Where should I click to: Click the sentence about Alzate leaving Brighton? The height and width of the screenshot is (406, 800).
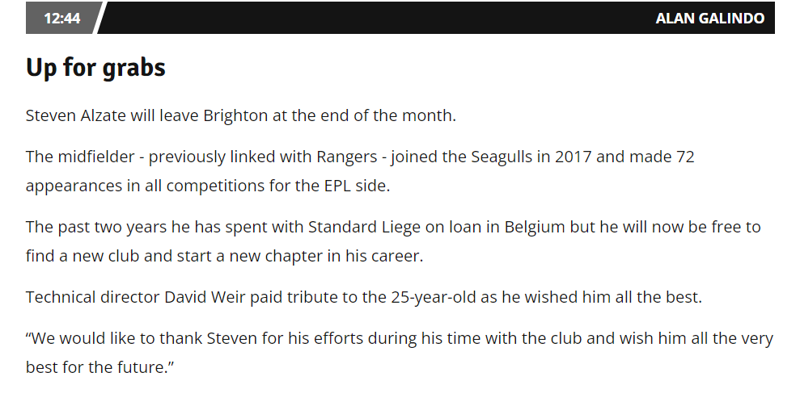click(241, 115)
